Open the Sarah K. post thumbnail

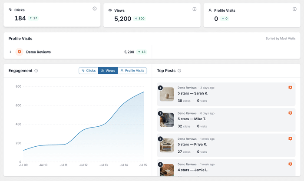pos(166,94)
